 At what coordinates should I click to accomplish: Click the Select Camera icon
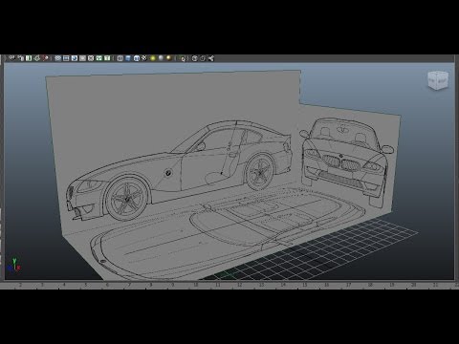(11, 58)
